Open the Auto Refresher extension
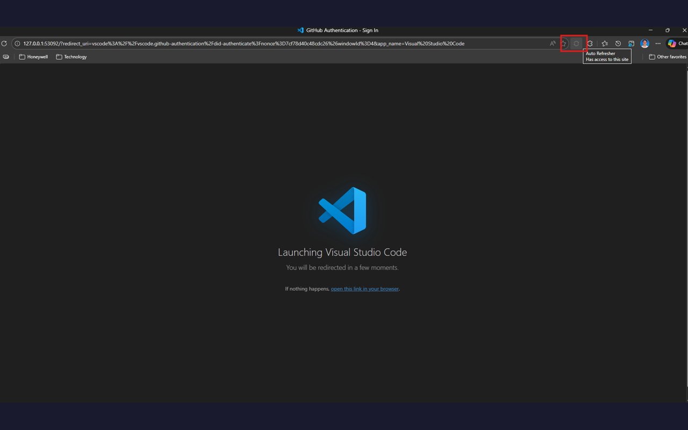688x430 pixels. click(577, 44)
